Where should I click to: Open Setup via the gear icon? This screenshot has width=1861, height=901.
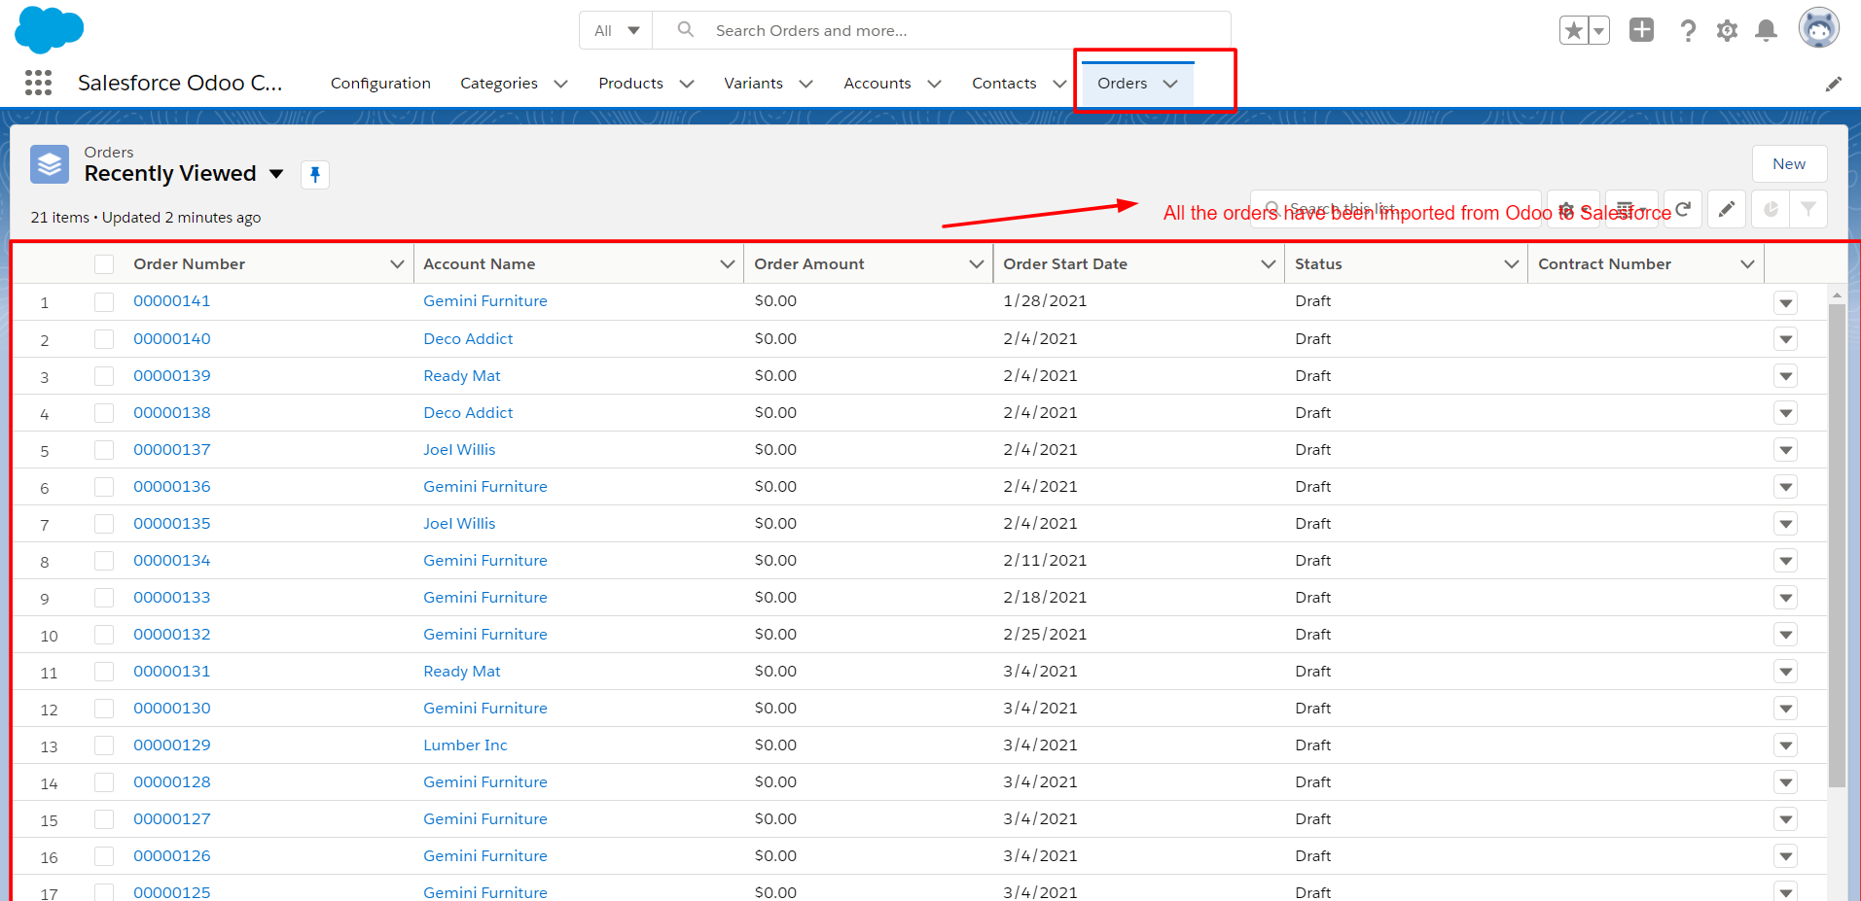pos(1729,30)
